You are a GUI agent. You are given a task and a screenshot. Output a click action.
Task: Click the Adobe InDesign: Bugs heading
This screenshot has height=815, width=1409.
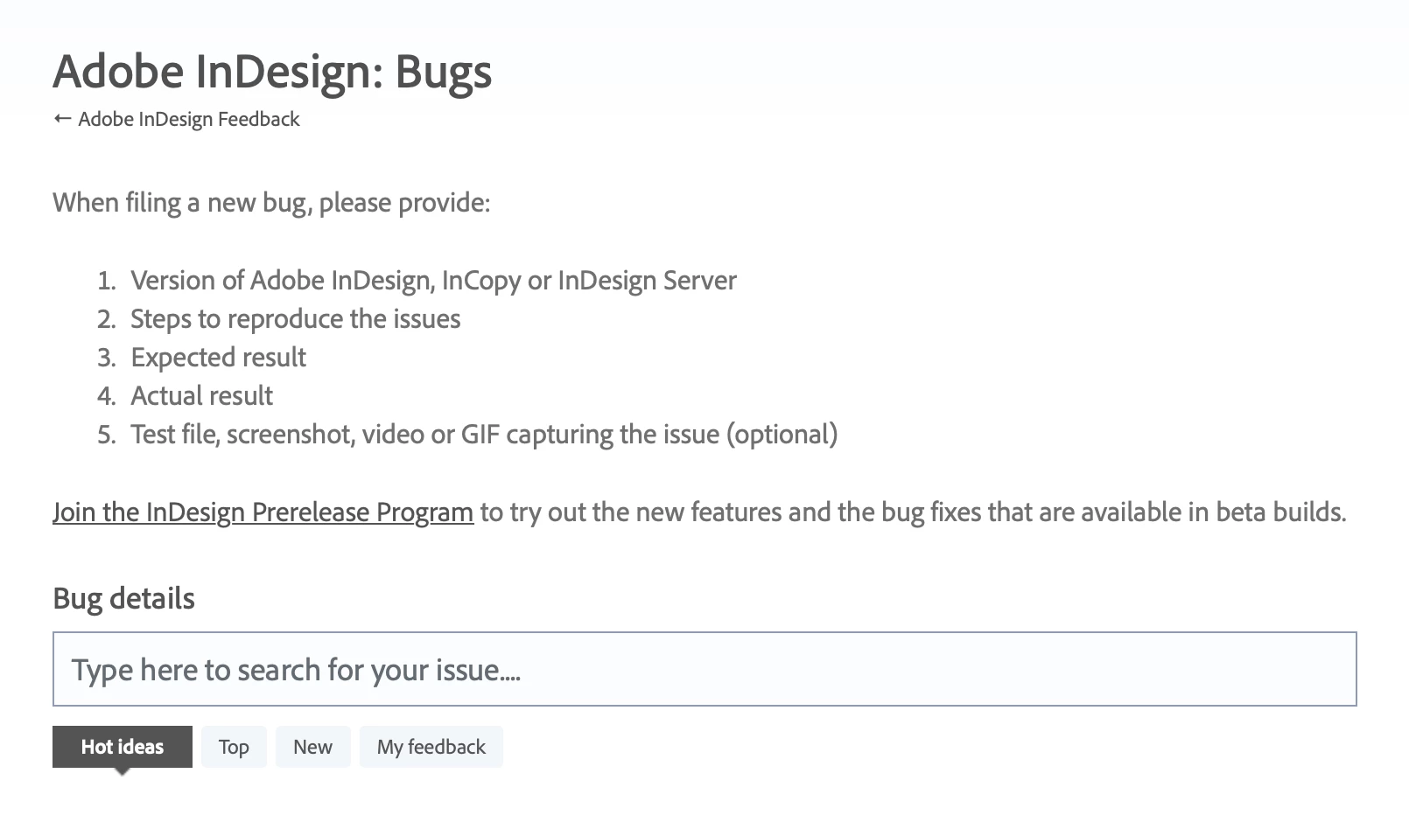(x=272, y=72)
